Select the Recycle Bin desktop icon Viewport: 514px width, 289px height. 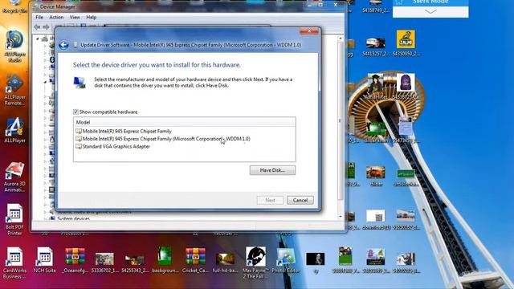coord(14,6)
